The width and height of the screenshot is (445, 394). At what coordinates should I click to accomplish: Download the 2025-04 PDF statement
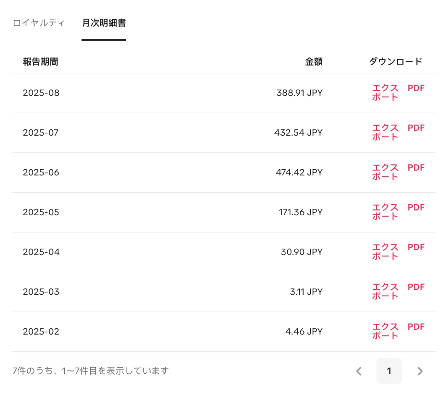point(416,247)
